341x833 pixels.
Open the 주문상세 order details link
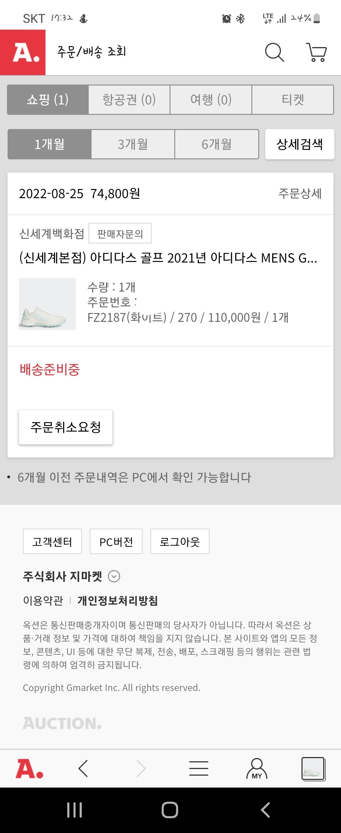[x=300, y=194]
